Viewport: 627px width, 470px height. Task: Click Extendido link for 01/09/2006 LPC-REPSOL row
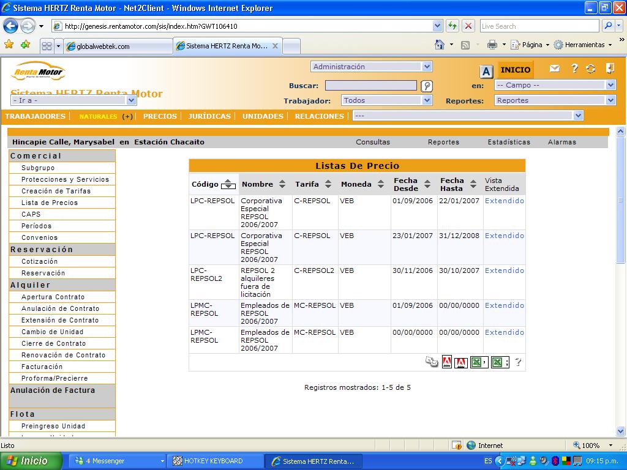click(505, 201)
